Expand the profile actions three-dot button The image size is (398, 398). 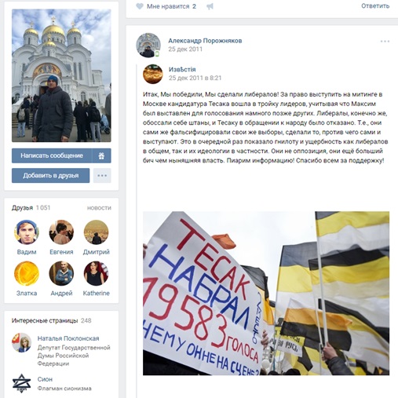[x=102, y=175]
